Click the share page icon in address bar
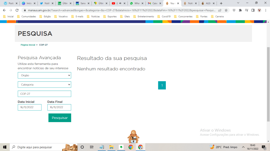The height and width of the screenshot is (151, 270). click(x=220, y=10)
